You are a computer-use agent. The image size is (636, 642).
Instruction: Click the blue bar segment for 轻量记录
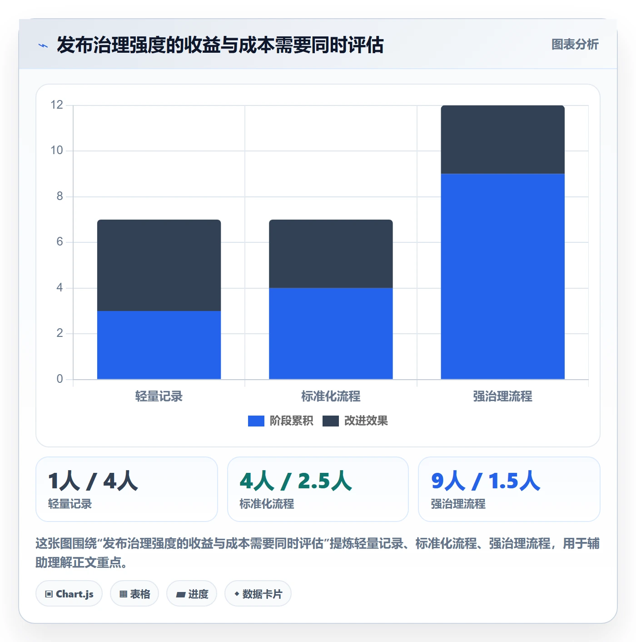[159, 345]
